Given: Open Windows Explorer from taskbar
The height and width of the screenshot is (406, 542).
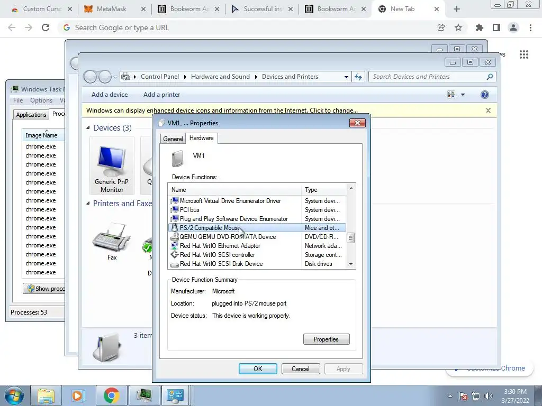Looking at the screenshot, I should 46,395.
